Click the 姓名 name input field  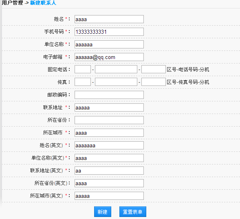pos(109,19)
